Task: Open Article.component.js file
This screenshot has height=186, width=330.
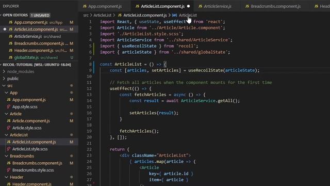Action: point(39,121)
